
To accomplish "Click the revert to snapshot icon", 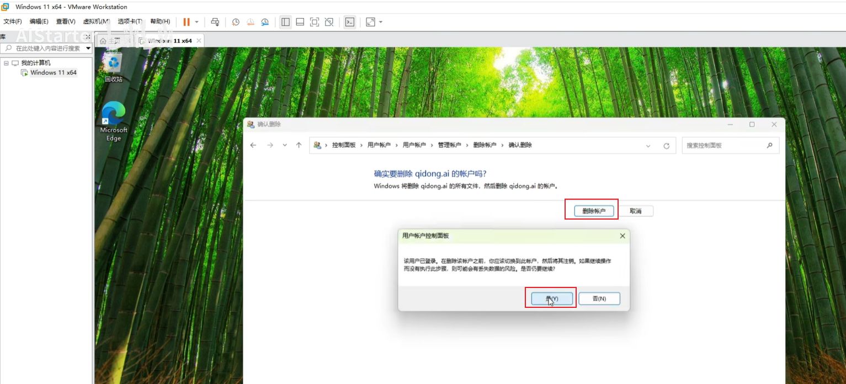I will tap(251, 22).
